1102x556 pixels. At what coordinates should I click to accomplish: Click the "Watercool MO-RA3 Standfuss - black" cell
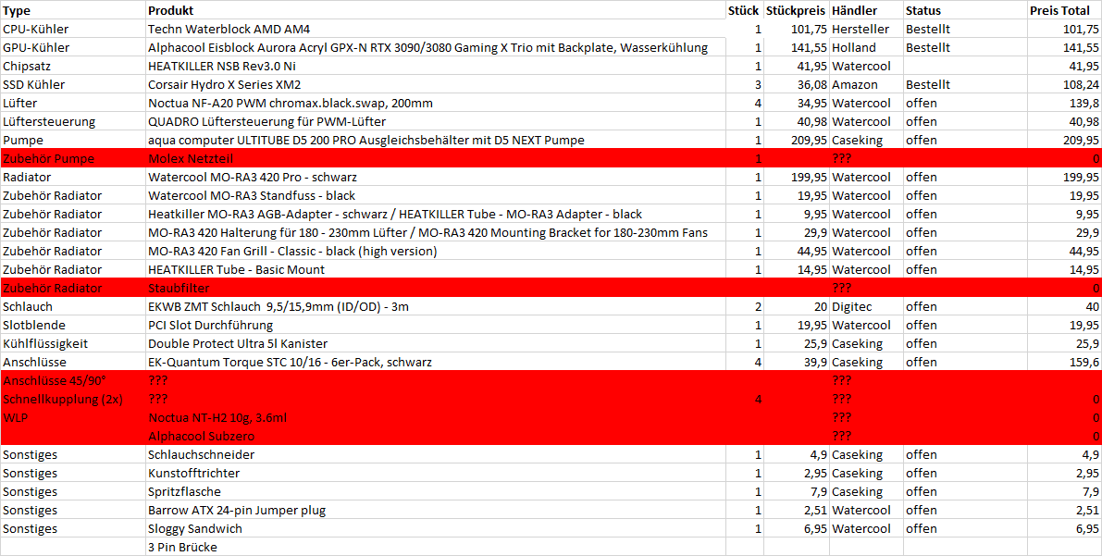click(x=436, y=195)
